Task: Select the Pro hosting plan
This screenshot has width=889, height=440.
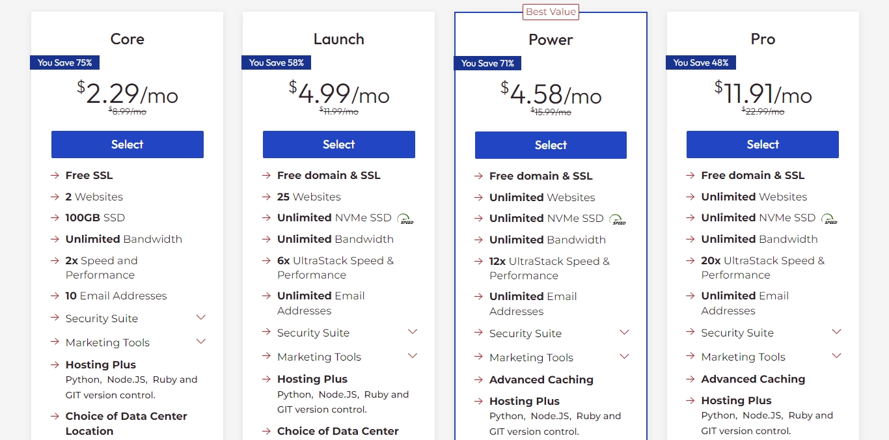Action: point(763,144)
